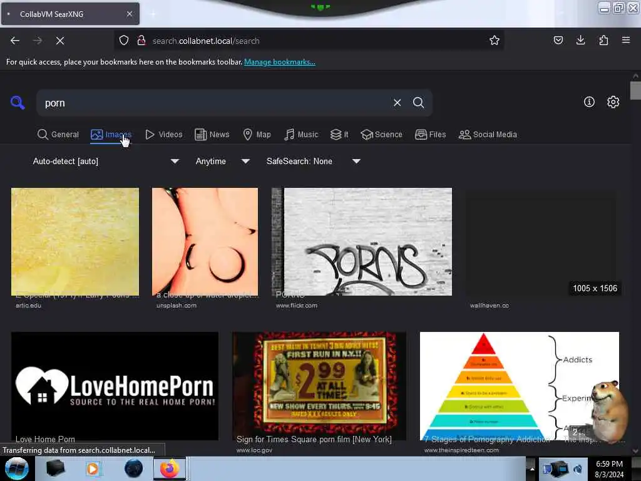Screen dimensions: 641x481
Task: Submit search with the magnifier button
Action: coord(418,103)
